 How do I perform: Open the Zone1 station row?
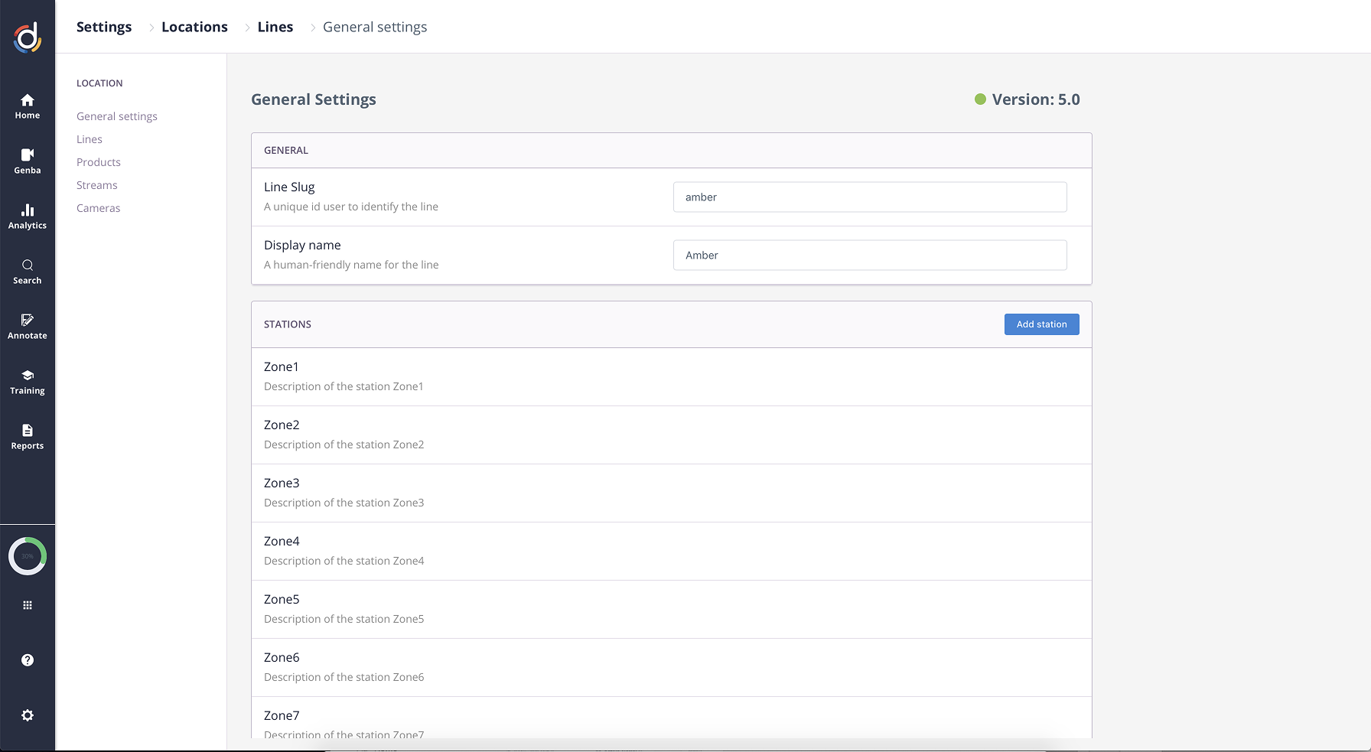tap(672, 376)
